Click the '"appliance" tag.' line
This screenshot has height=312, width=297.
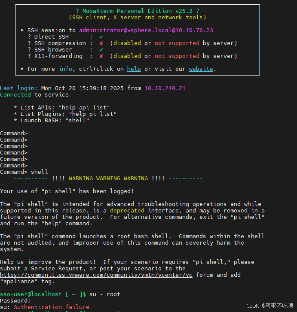pos(28,282)
